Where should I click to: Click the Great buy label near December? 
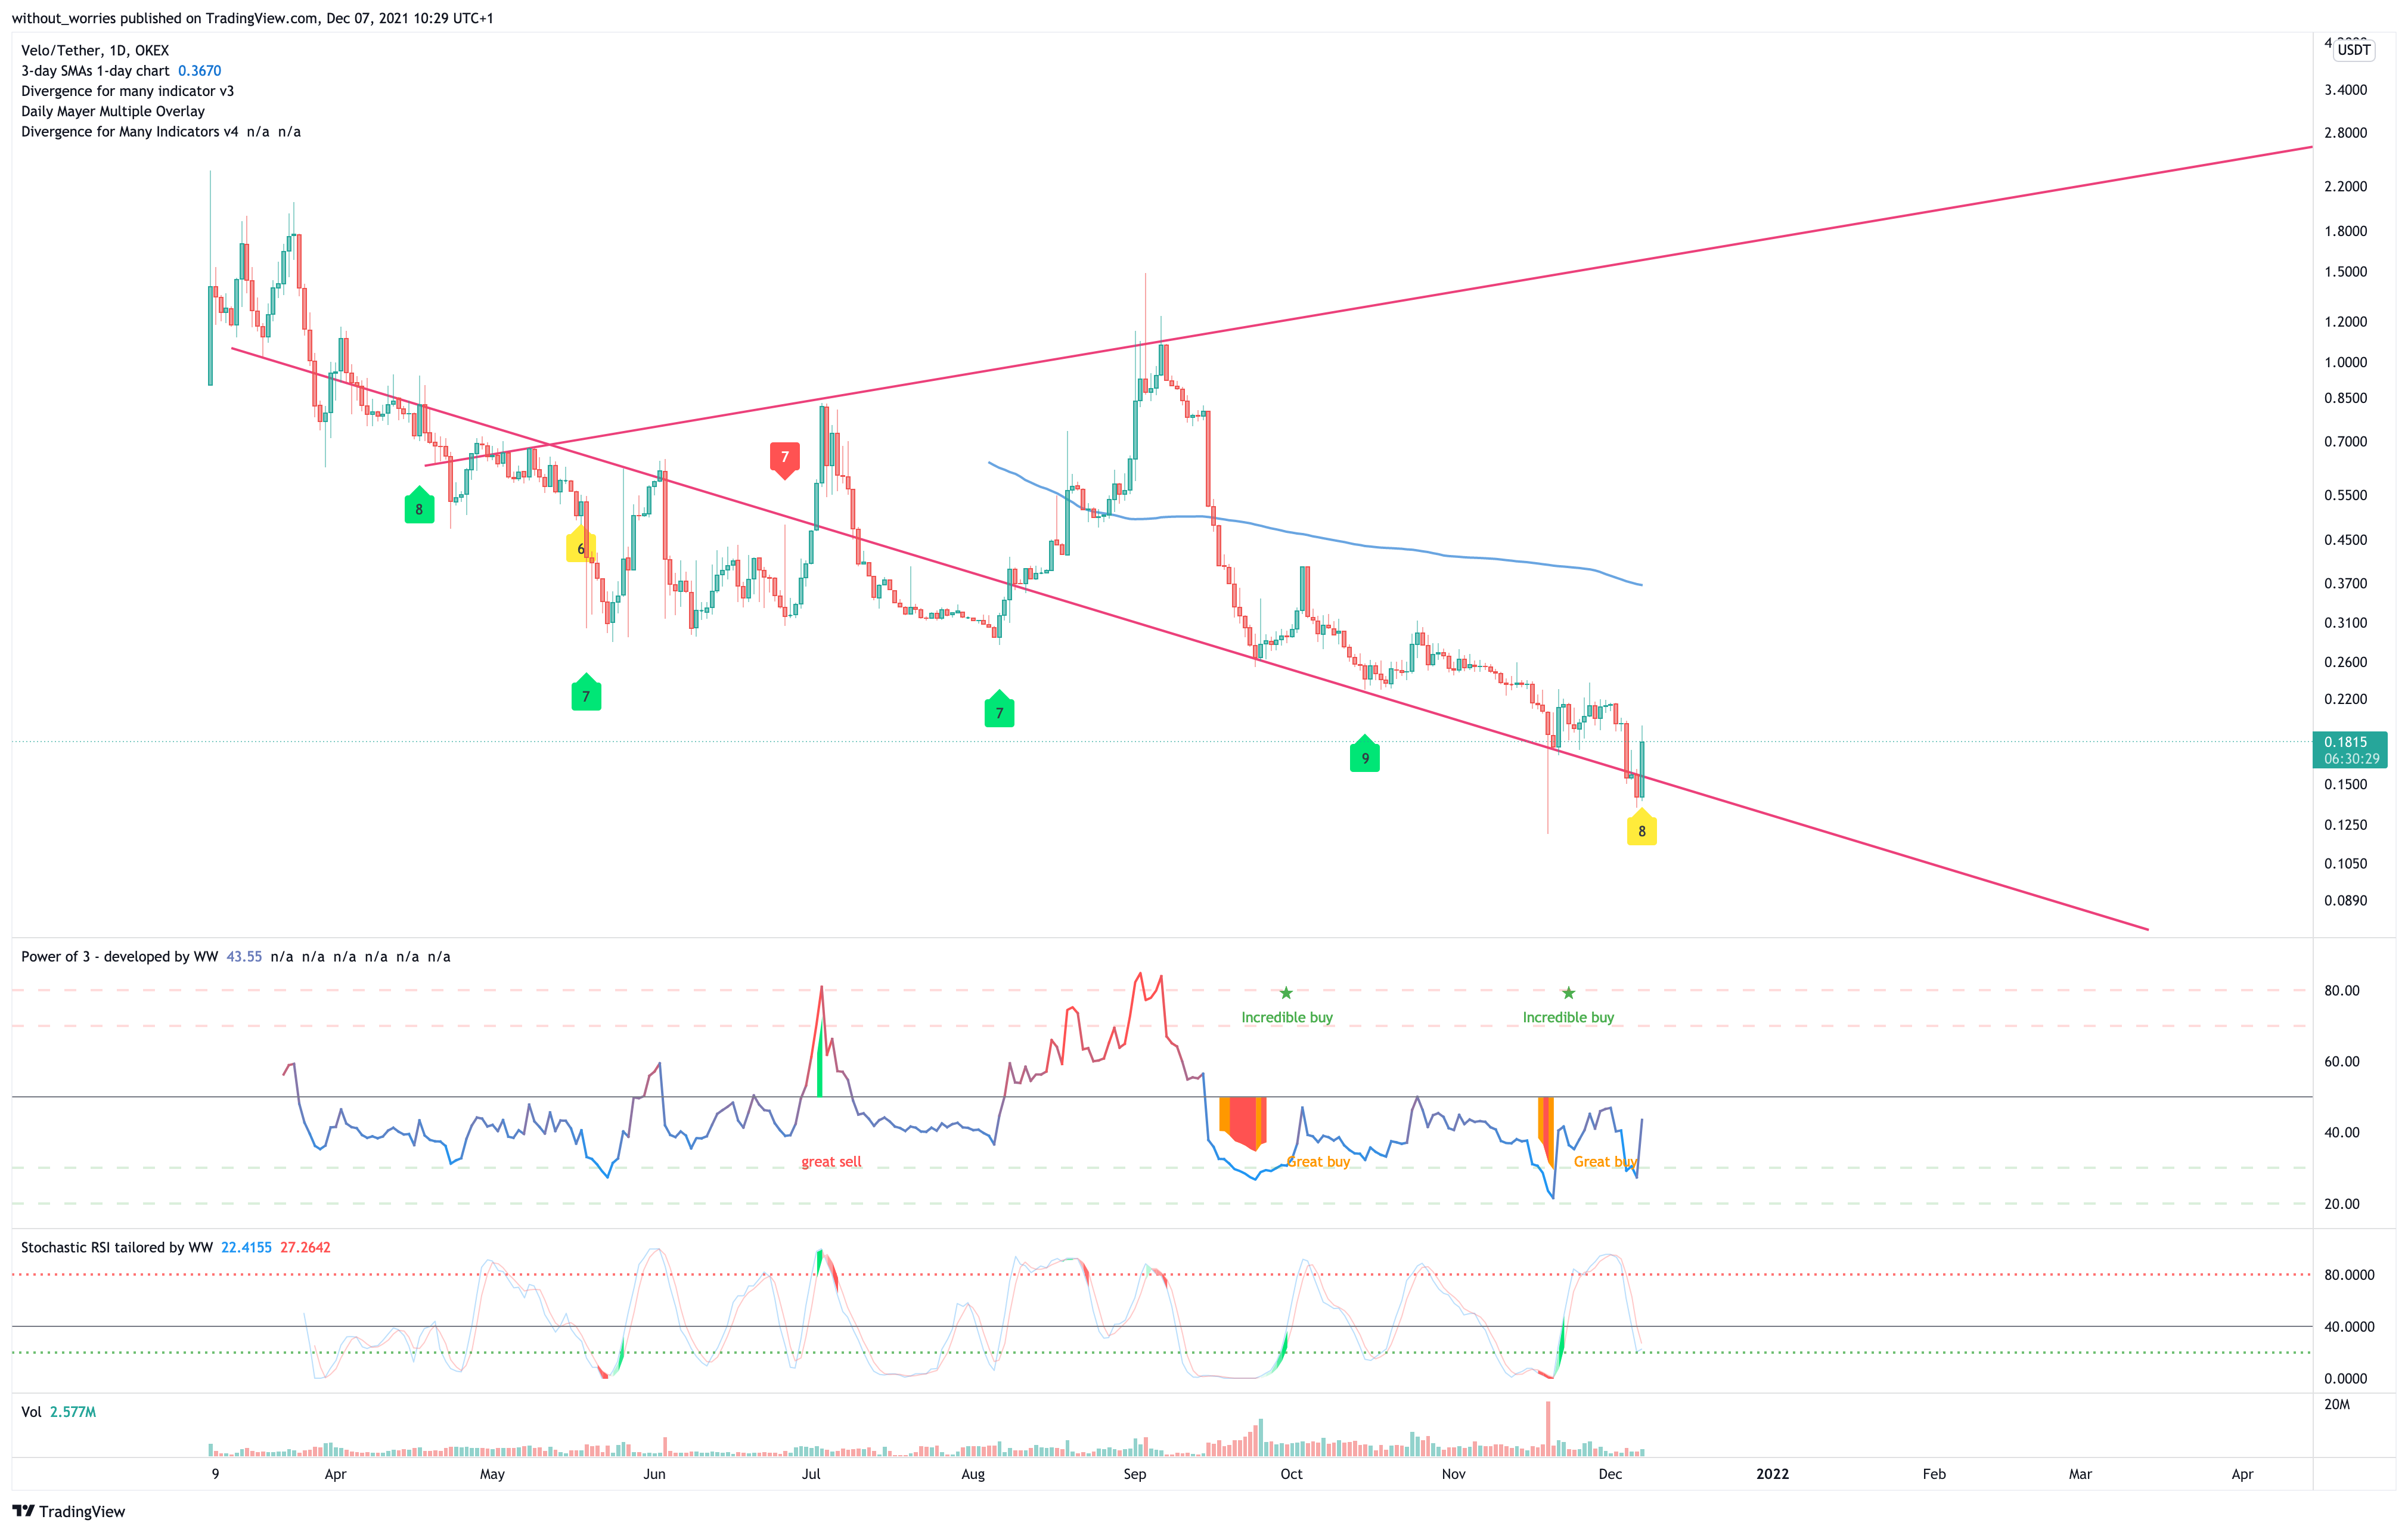click(x=1606, y=1161)
